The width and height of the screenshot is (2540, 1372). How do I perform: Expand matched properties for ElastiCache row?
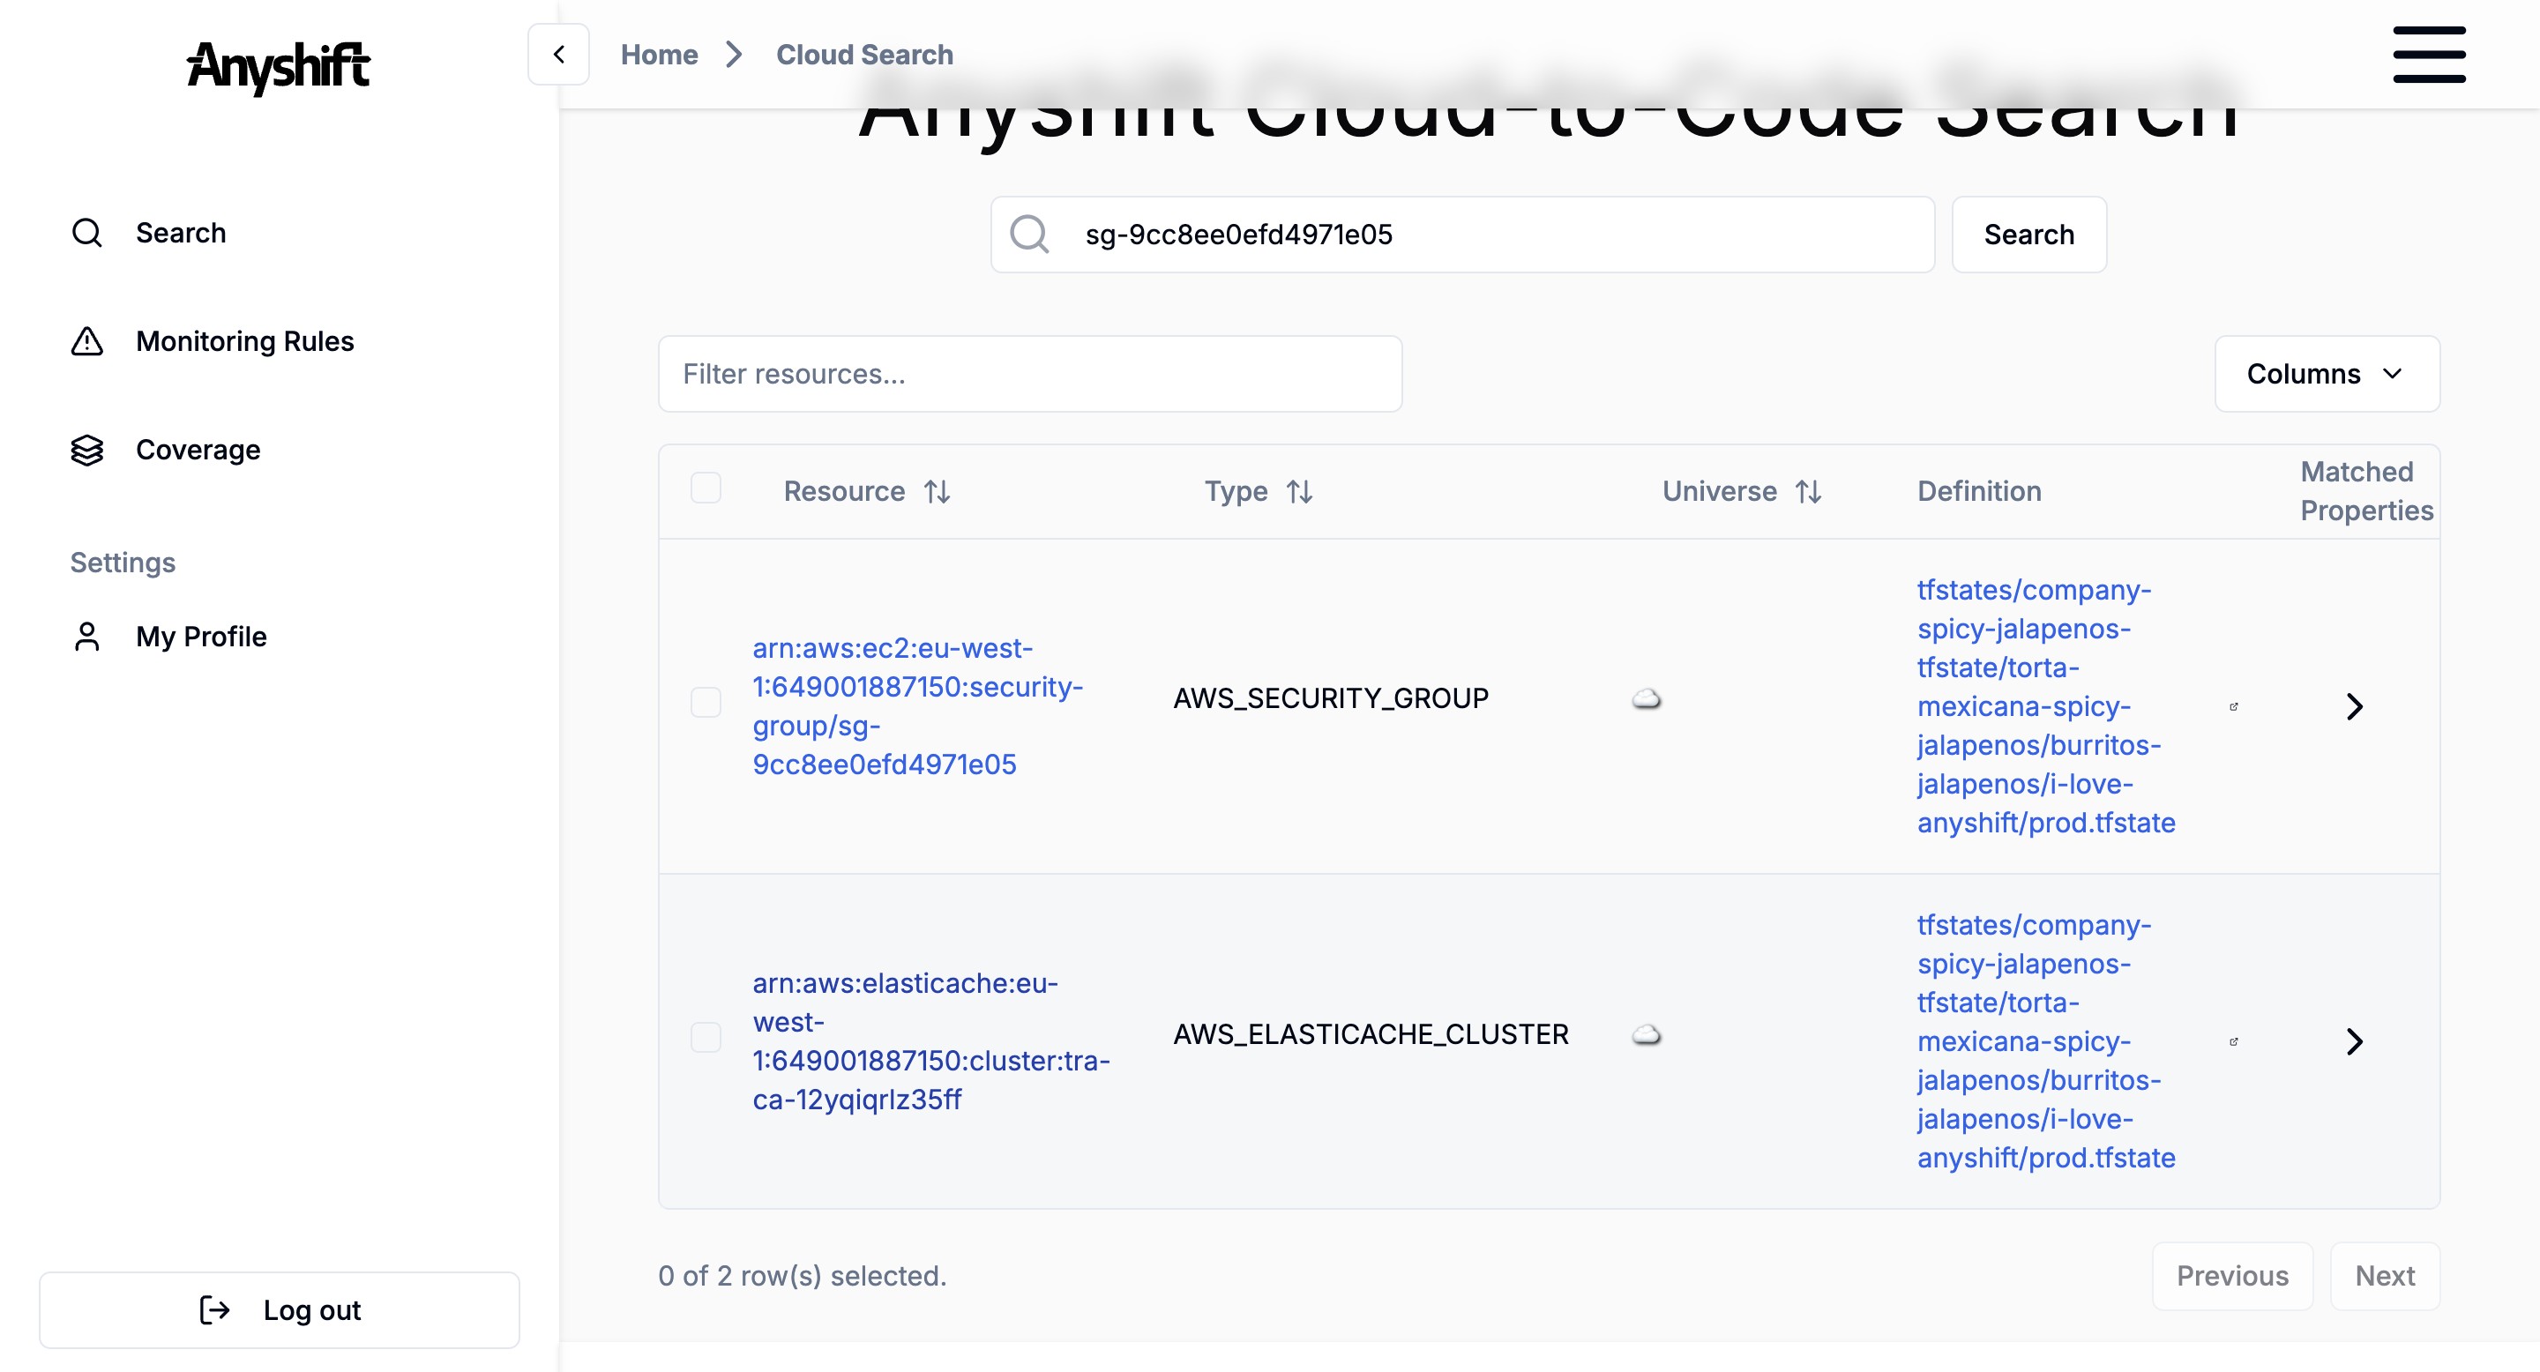tap(2354, 1040)
